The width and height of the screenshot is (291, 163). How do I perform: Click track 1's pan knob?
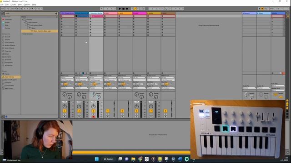click(x=65, y=106)
